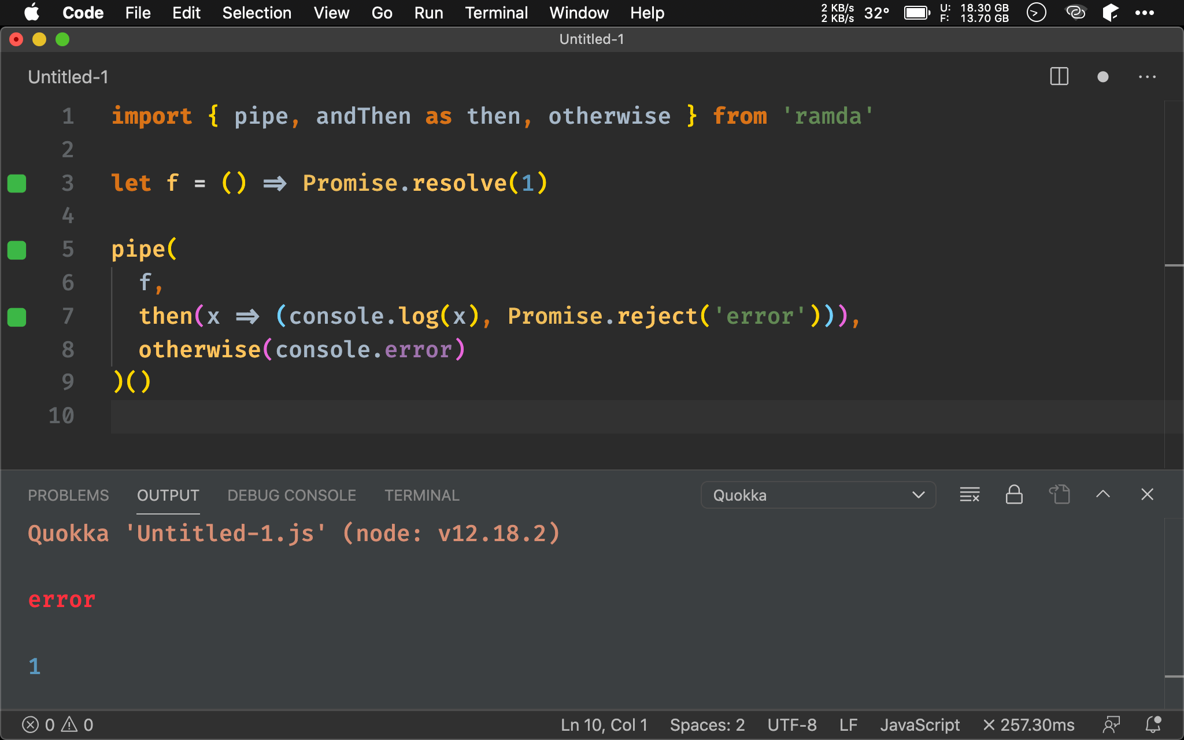The height and width of the screenshot is (740, 1184).
Task: Click the split editor icon
Action: pyautogui.click(x=1060, y=77)
